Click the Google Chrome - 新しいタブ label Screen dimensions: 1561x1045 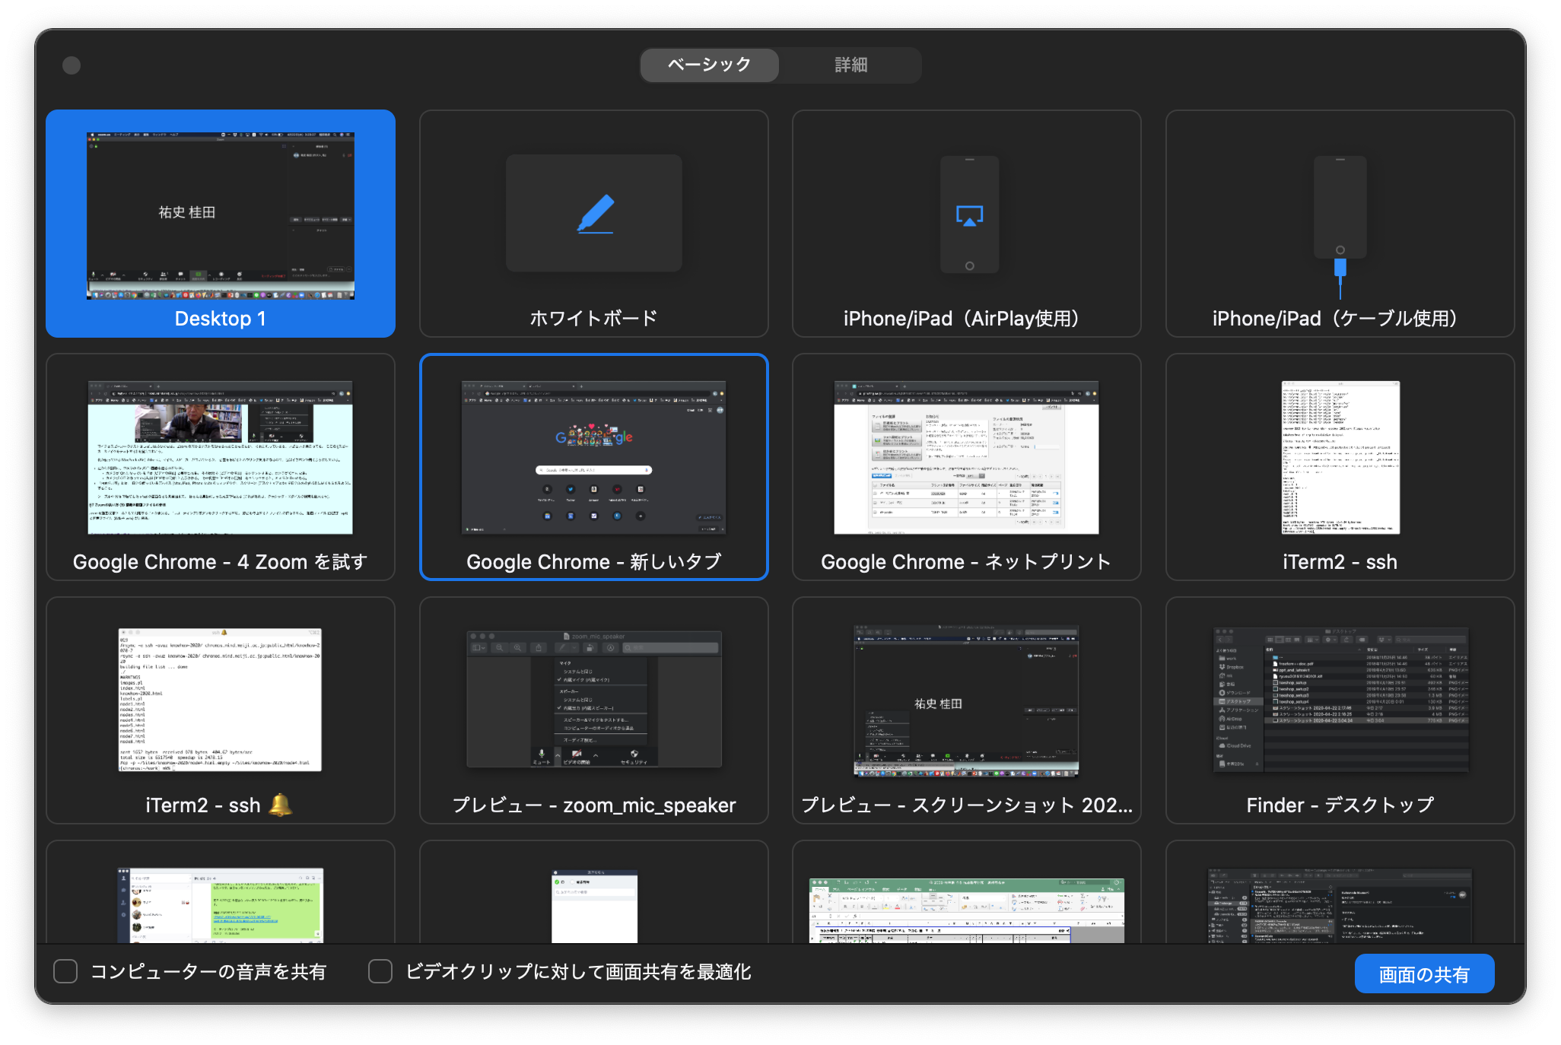point(594,561)
